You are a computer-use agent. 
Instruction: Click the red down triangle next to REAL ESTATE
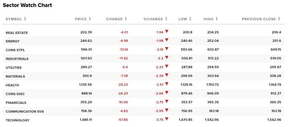(167, 31)
